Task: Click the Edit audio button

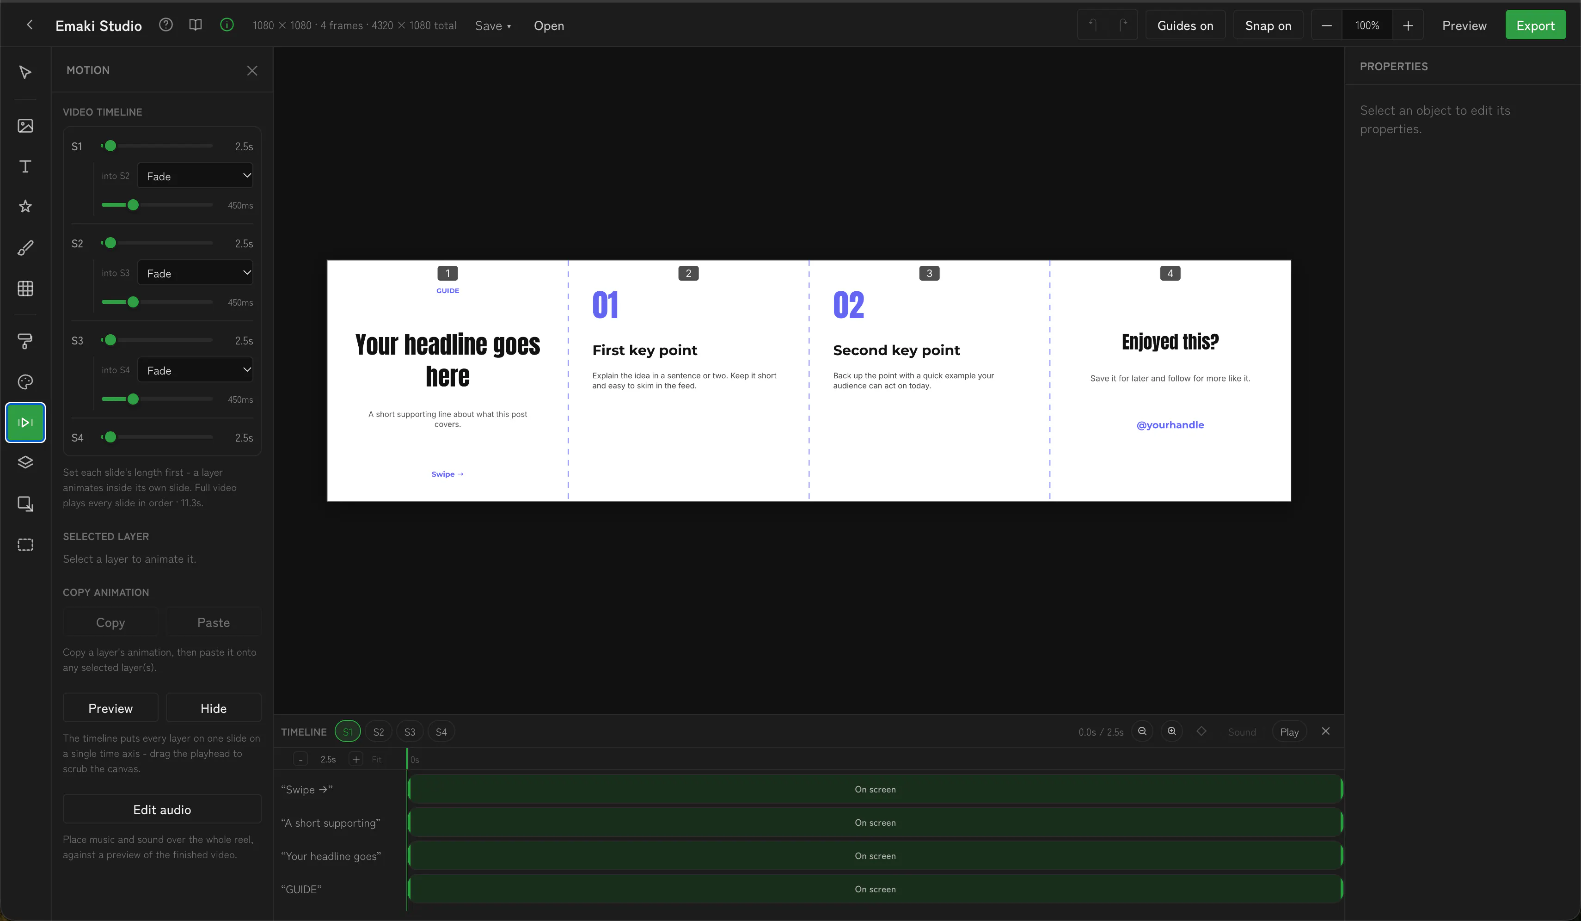Action: click(x=162, y=809)
